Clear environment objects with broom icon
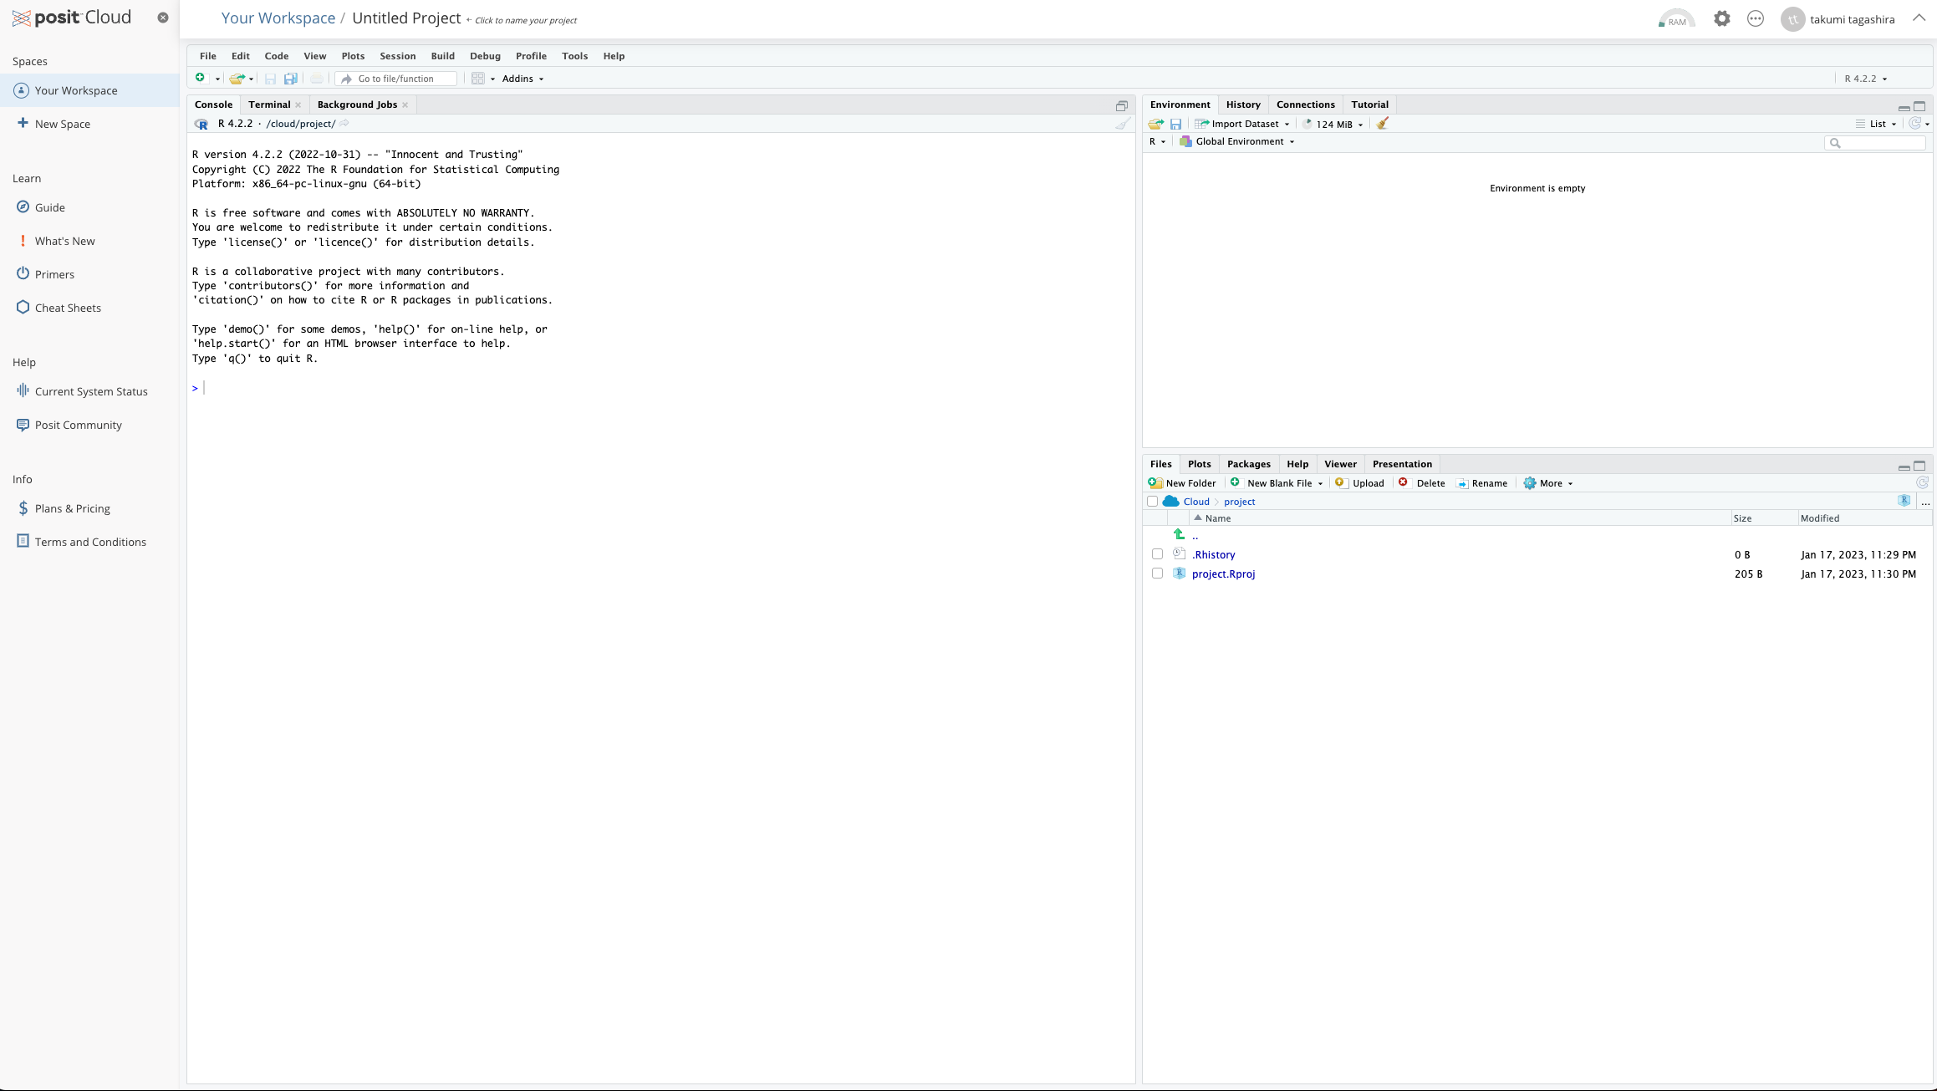The image size is (1937, 1091). point(1383,124)
